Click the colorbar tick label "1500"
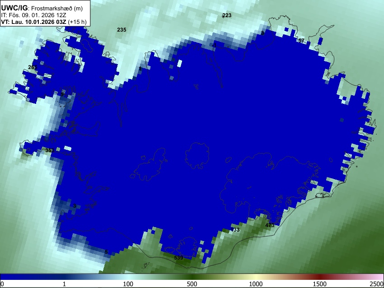 click(320, 284)
